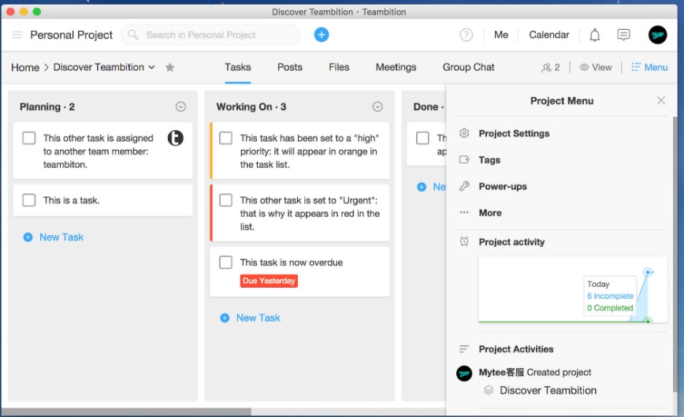Image resolution: width=684 pixels, height=417 pixels.
Task: Open the project members icon
Action: pos(550,68)
